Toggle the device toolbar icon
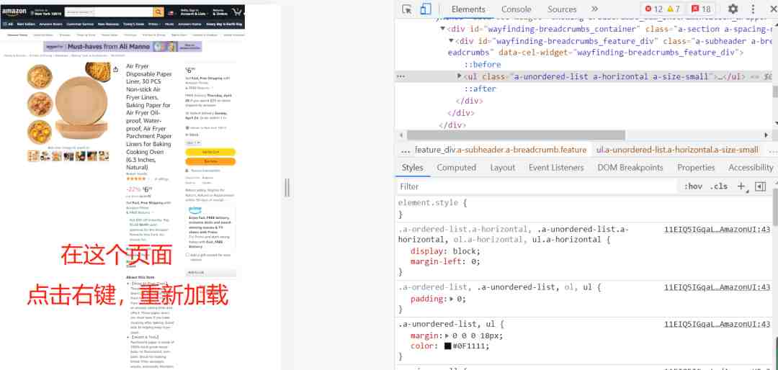This screenshot has height=370, width=778. coord(425,9)
